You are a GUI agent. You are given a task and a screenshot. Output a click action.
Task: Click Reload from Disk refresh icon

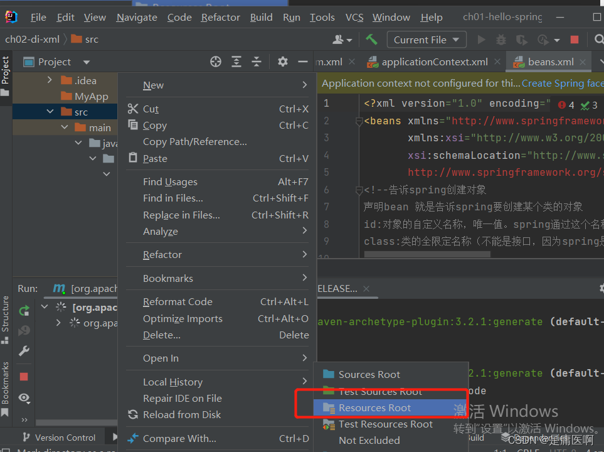(x=133, y=414)
